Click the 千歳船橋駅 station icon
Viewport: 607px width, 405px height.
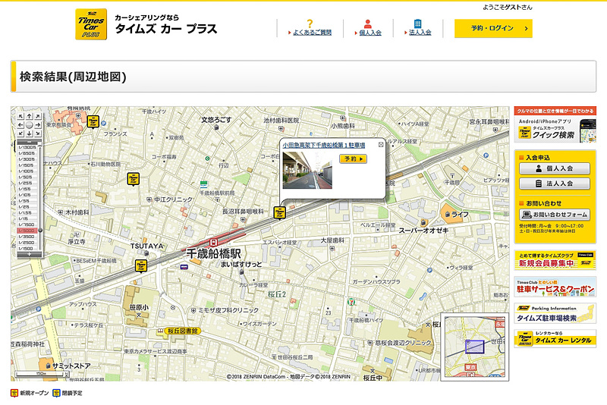point(213,243)
